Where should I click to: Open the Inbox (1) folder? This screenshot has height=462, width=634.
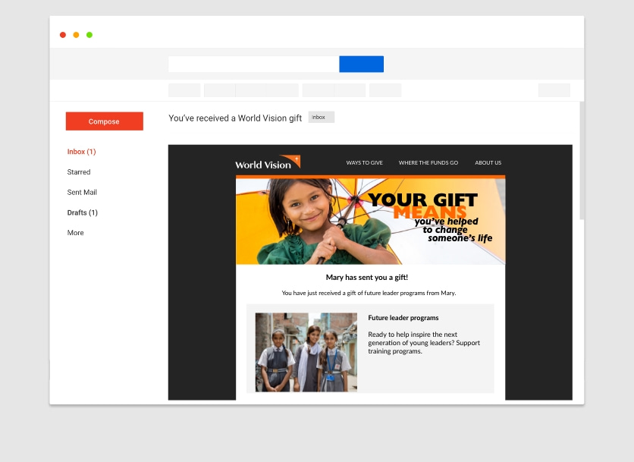pos(81,152)
